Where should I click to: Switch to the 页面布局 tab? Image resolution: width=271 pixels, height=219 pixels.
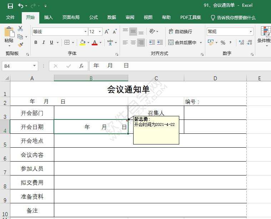[71, 17]
